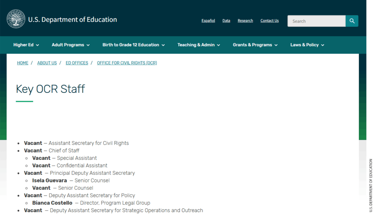Click the Vacant Senior Counsel entry
This screenshot has height=215, width=375.
63,188
